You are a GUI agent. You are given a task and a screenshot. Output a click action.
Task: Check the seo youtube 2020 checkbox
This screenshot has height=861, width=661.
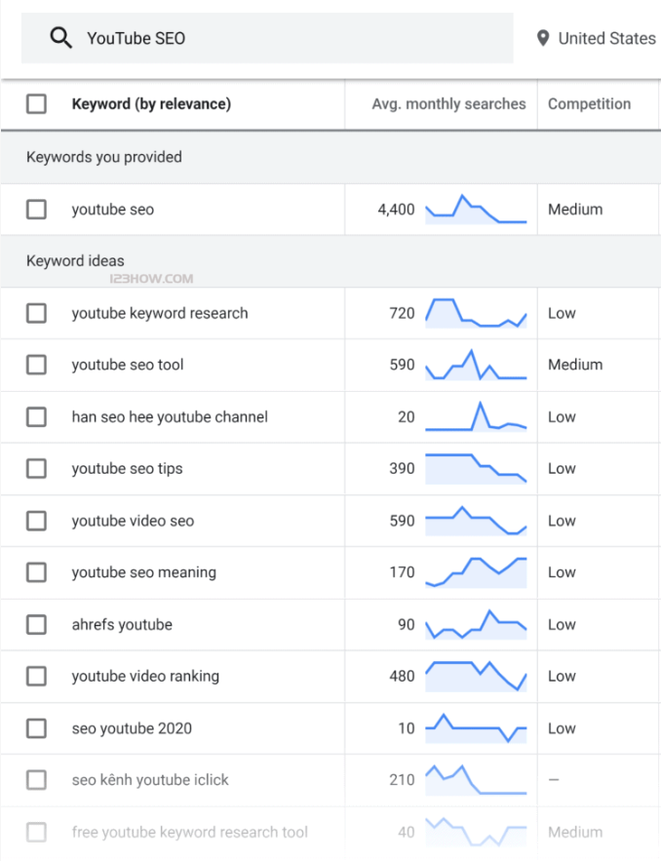pyautogui.click(x=36, y=728)
